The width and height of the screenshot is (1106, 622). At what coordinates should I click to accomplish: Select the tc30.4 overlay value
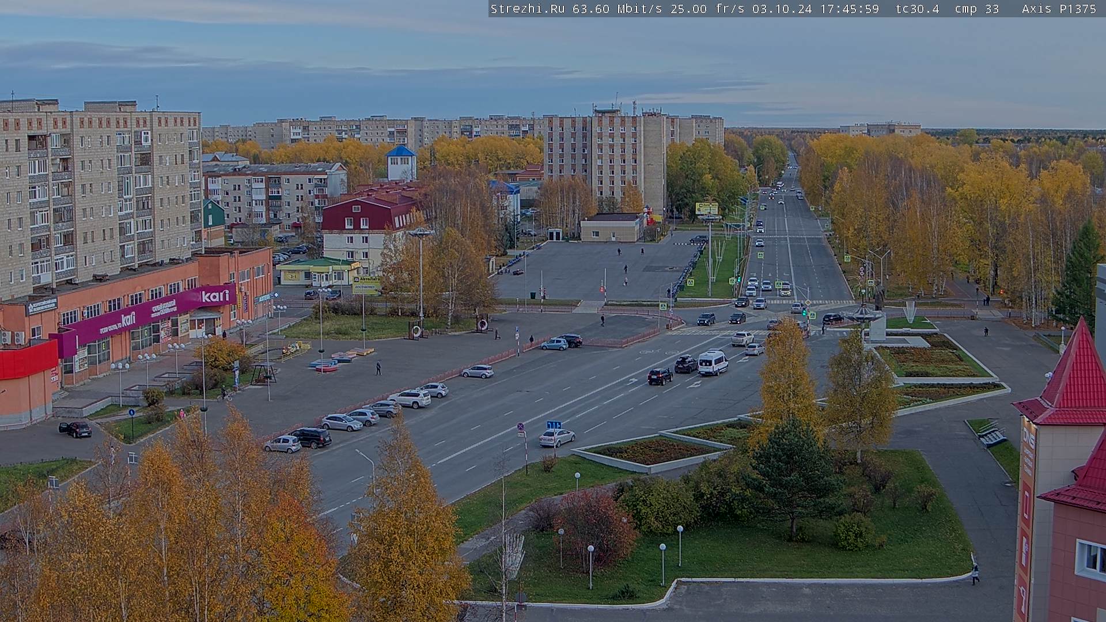[x=917, y=9]
